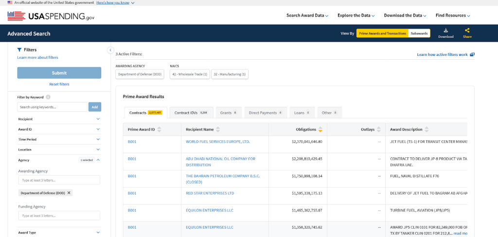
Task: Sort by Obligations column arrows
Action: tap(320, 130)
